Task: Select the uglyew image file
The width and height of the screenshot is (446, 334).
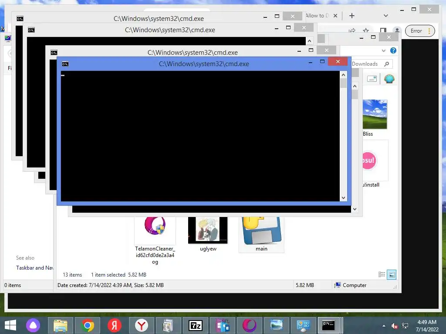Action: coord(208,234)
